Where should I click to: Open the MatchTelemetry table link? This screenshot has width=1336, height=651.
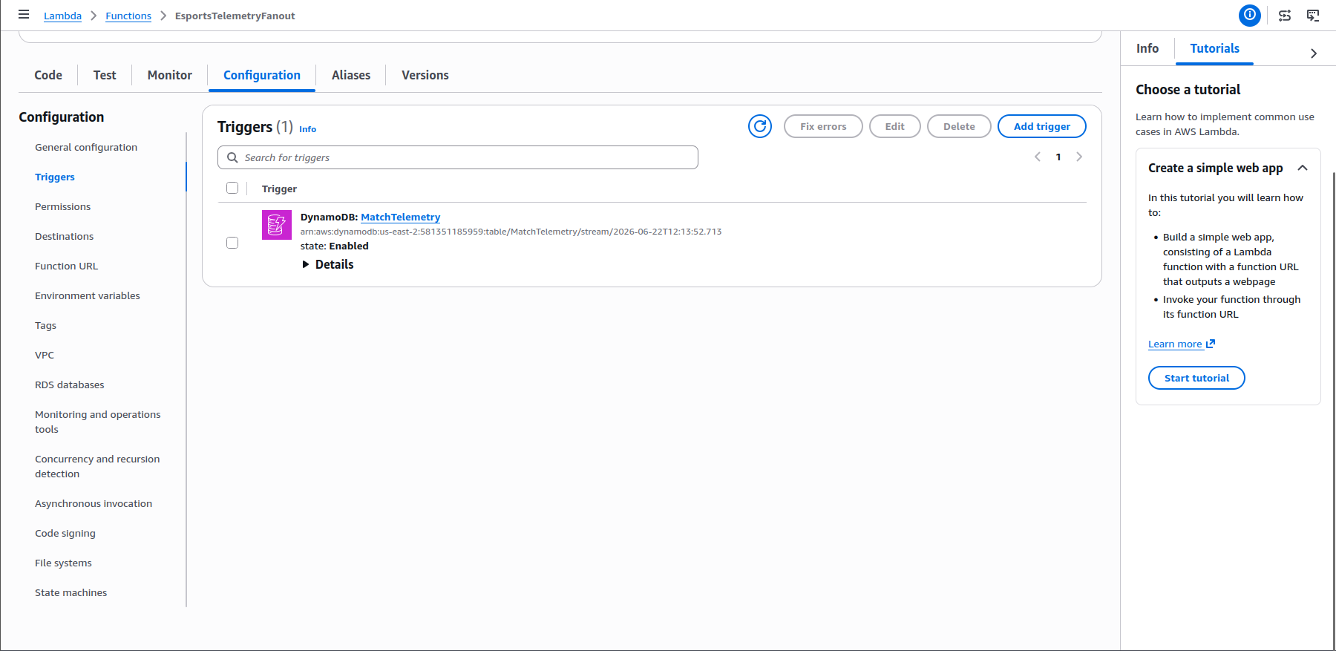(x=400, y=217)
